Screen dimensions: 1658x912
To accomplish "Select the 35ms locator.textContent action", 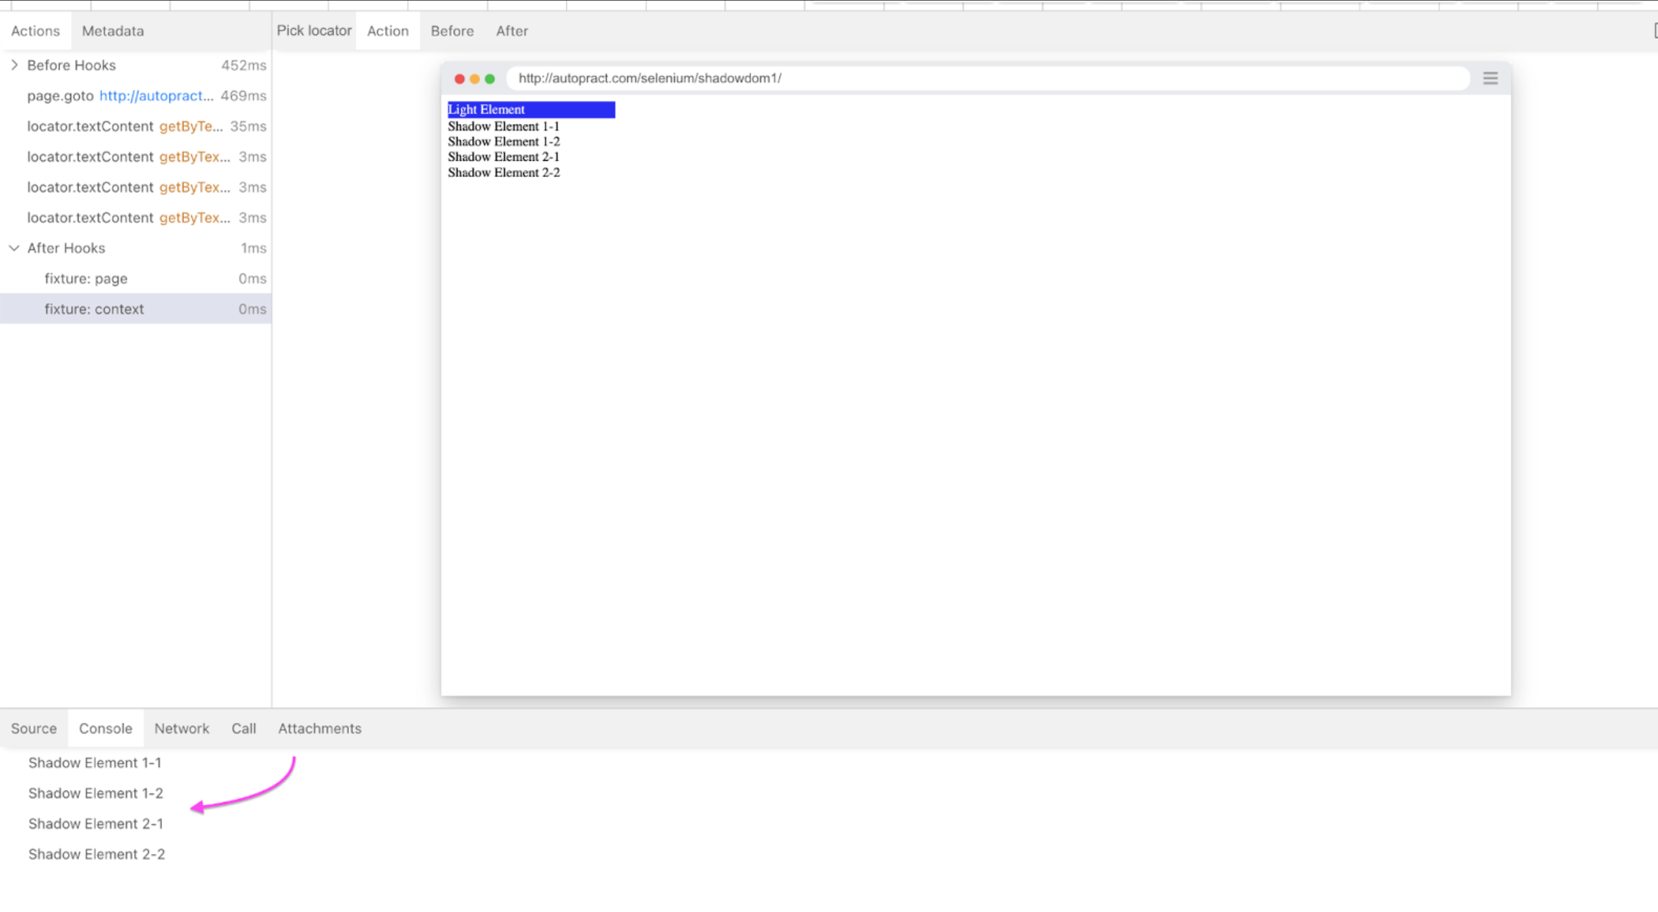I will click(x=90, y=126).
